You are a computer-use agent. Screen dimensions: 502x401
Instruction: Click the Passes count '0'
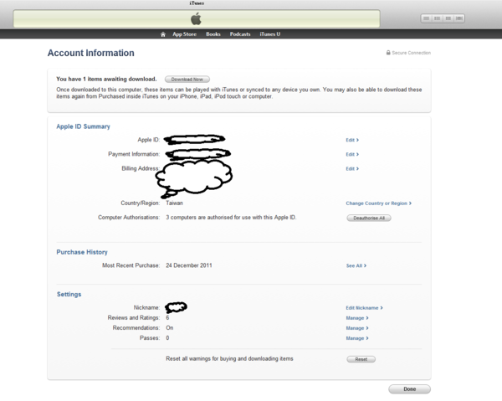167,338
